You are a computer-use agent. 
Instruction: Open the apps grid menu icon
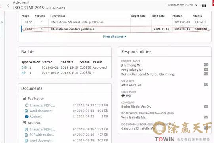pos(204,5)
